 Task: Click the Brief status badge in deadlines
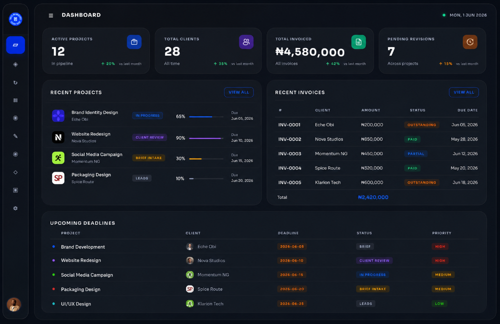pos(365,246)
